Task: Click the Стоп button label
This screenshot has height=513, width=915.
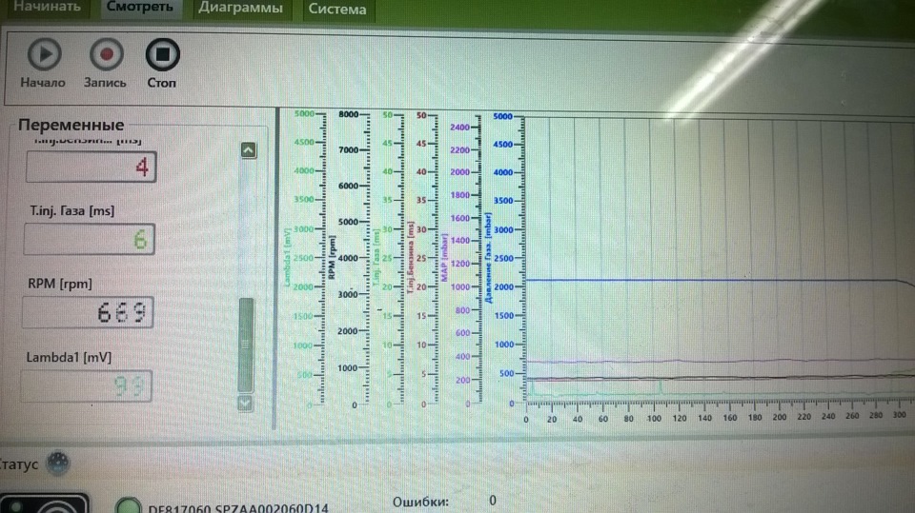Action: point(161,84)
